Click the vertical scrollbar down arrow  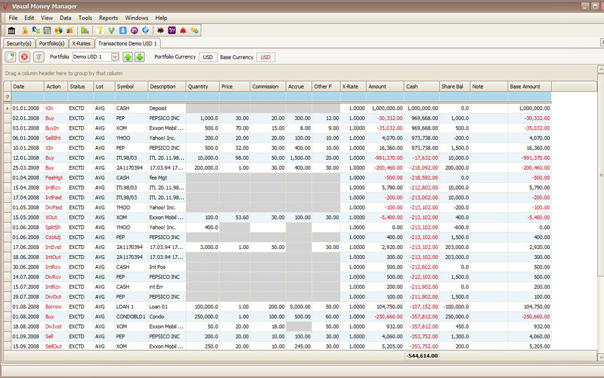[600, 357]
